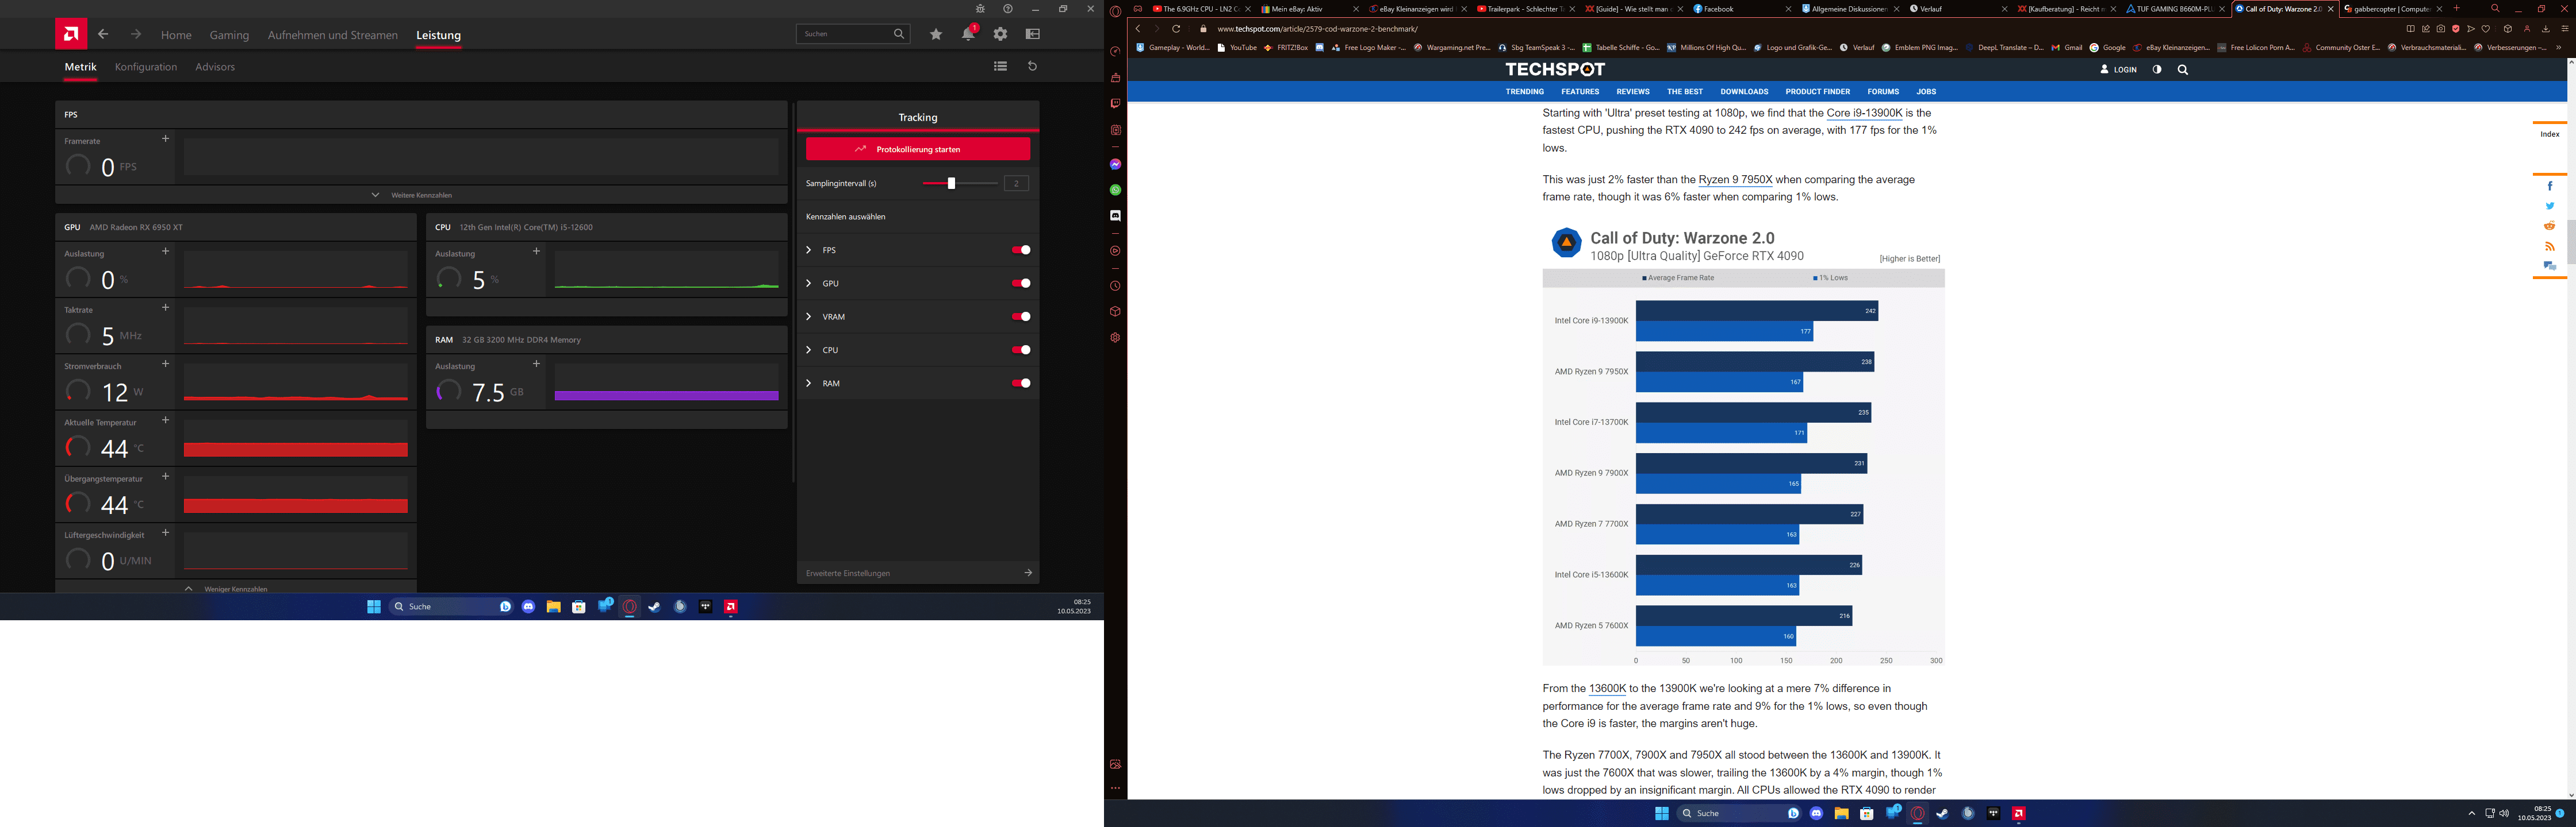Open the Gaming tab in AMD Software
This screenshot has width=2576, height=827.
point(229,35)
